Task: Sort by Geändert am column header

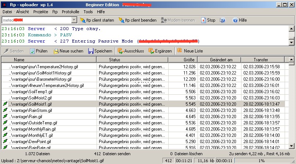Action: click(x=220, y=60)
